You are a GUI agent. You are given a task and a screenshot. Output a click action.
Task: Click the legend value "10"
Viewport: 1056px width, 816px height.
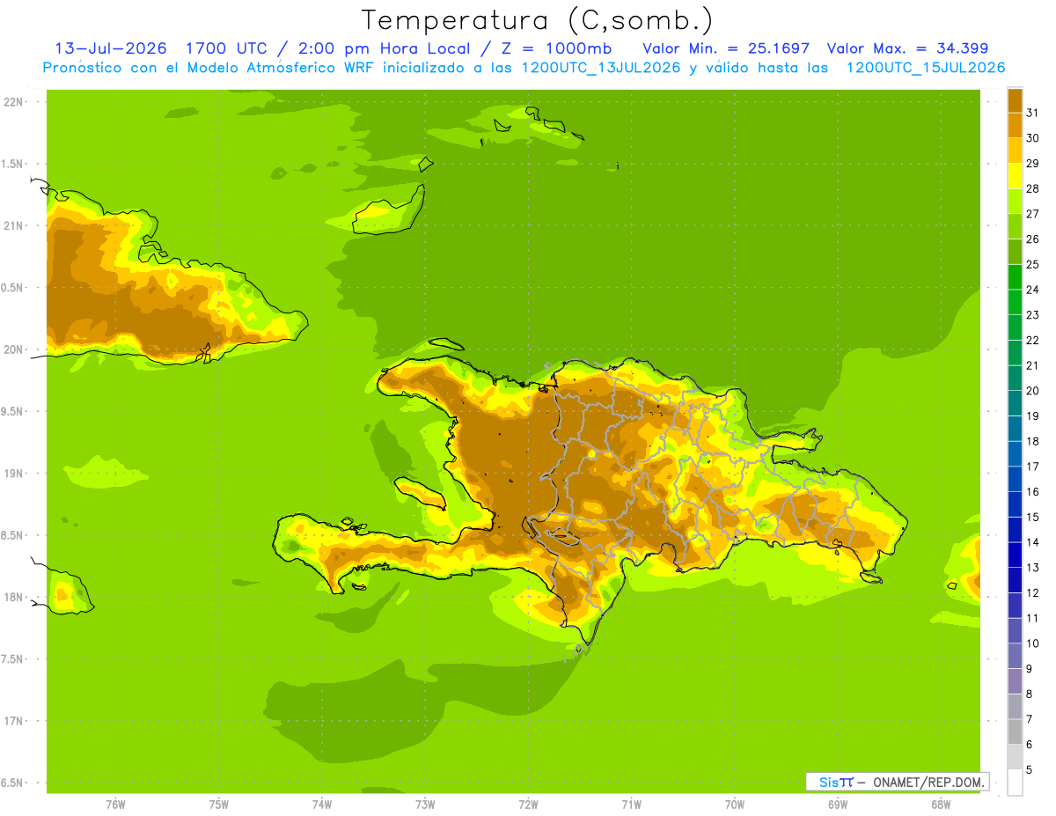[1032, 643]
